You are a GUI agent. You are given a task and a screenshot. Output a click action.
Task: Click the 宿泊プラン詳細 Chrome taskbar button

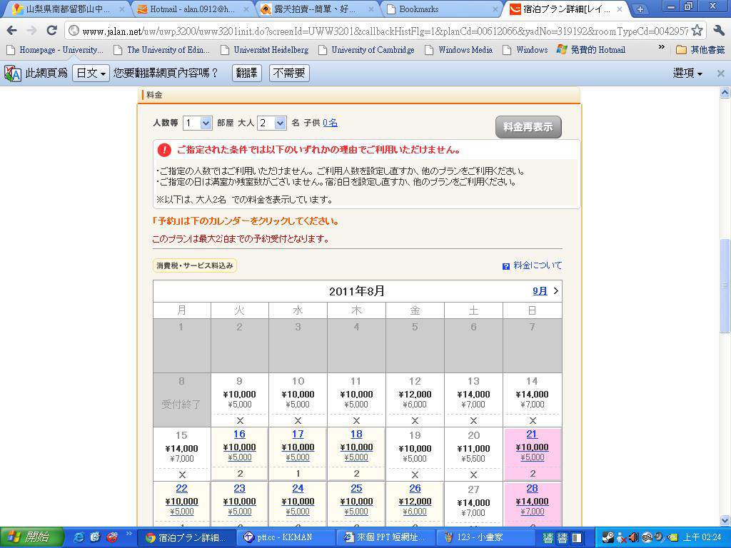tap(188, 537)
